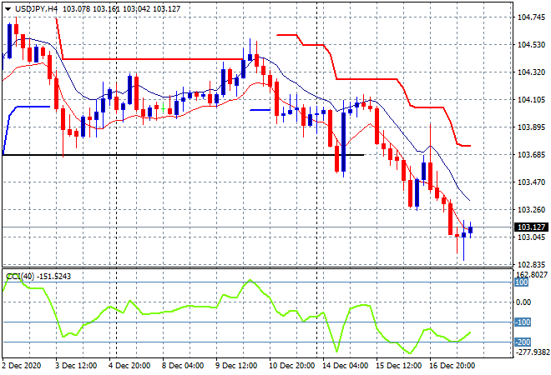Click the 10 Dec 20:00 time label

point(291,366)
